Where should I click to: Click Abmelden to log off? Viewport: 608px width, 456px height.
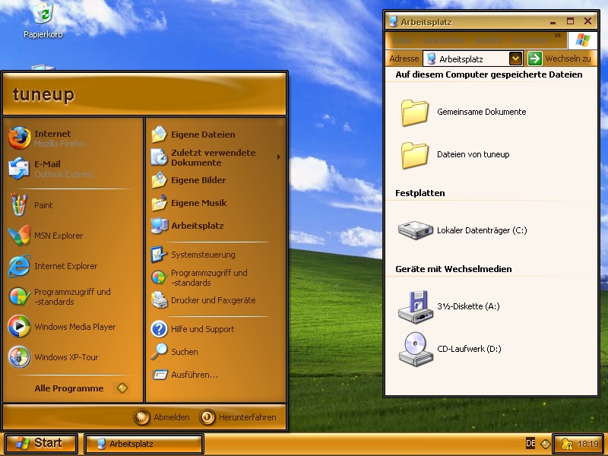point(162,417)
